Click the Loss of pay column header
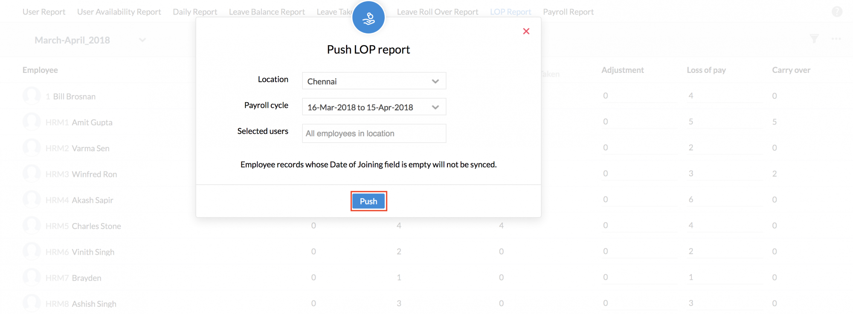This screenshot has height=314, width=853. (706, 70)
